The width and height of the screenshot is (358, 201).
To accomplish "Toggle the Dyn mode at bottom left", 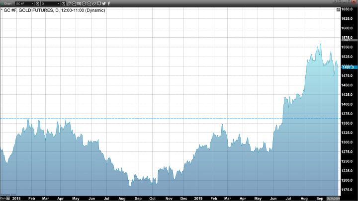I will 3,198.
